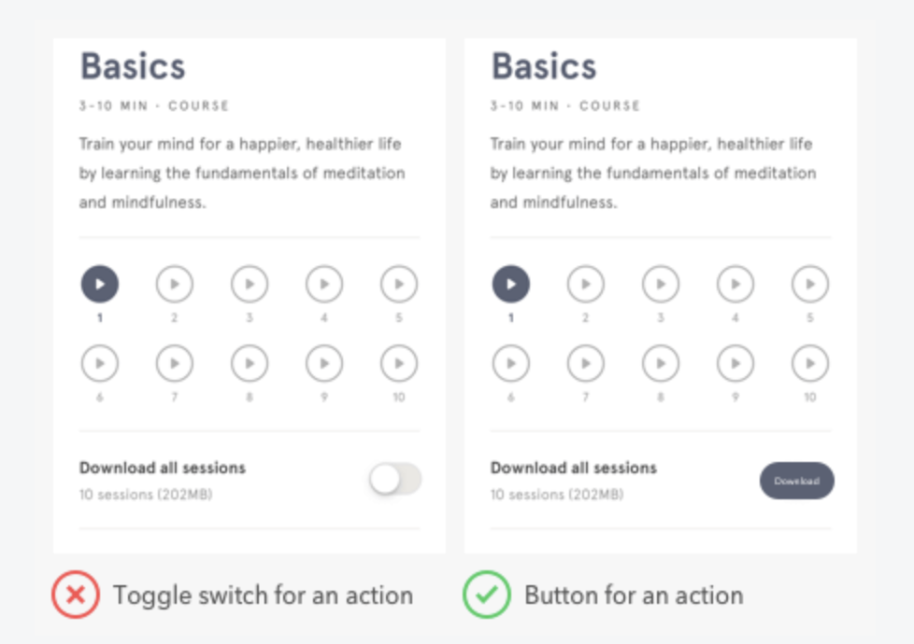Play session 1 in left Basics card
The width and height of the screenshot is (914, 644).
coord(100,284)
